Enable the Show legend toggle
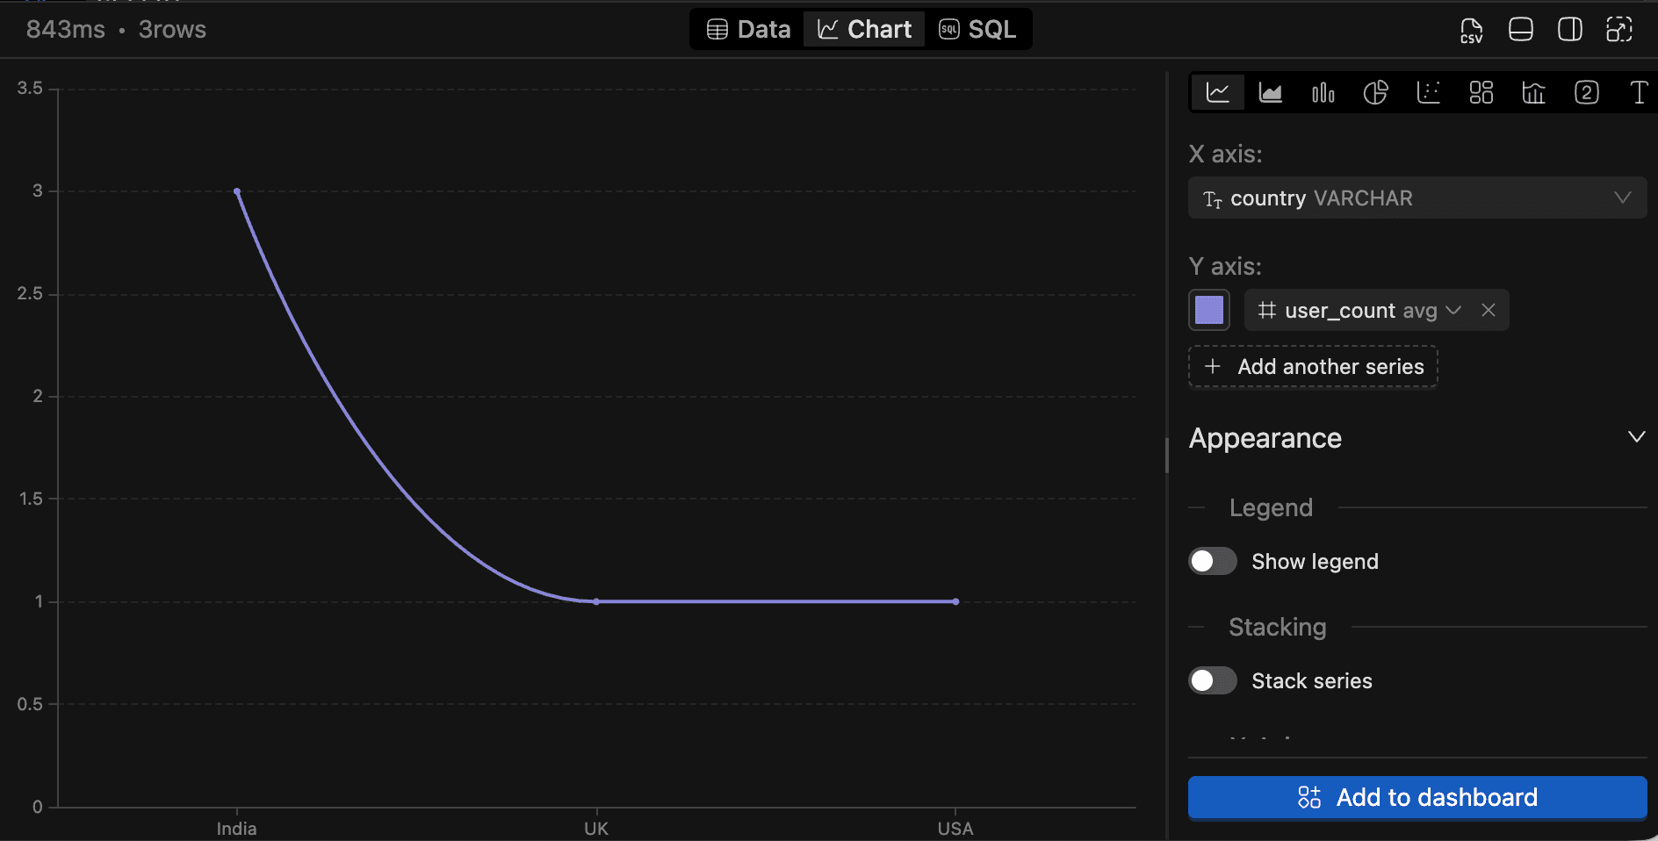 pyautogui.click(x=1212, y=561)
